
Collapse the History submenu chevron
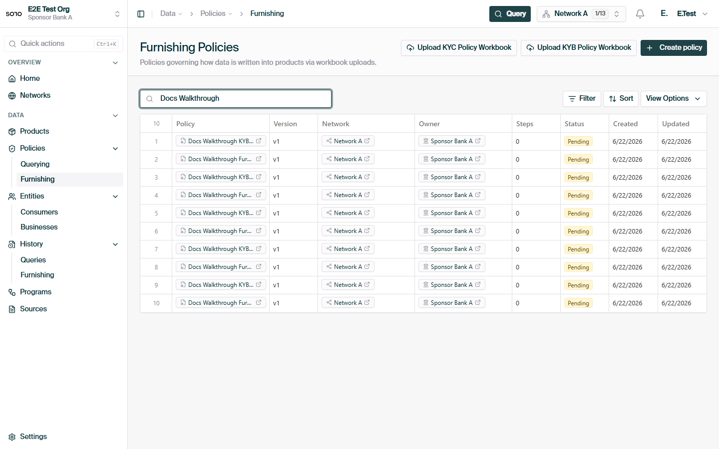(115, 244)
